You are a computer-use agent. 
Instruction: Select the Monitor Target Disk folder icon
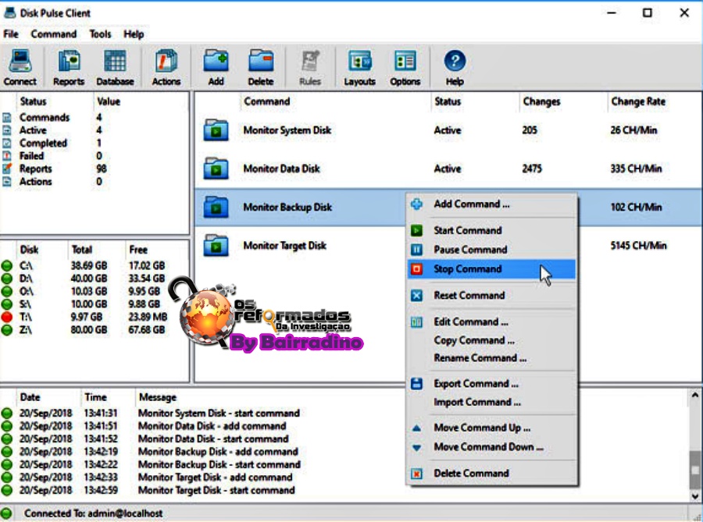216,245
